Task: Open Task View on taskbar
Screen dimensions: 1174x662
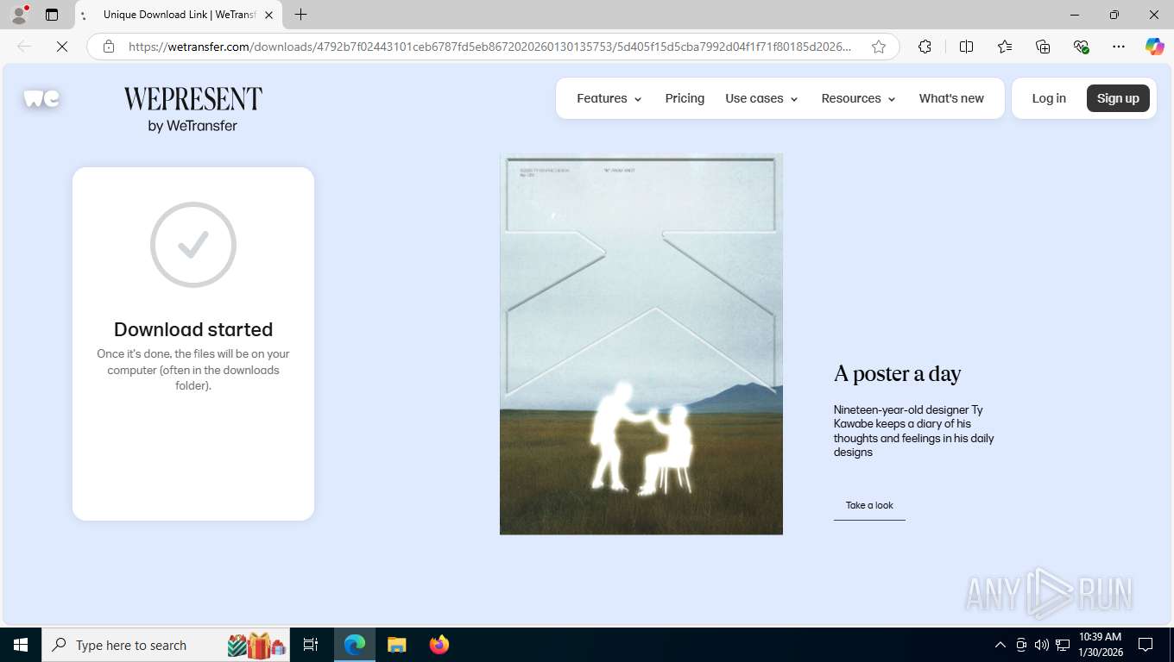Action: click(x=311, y=645)
